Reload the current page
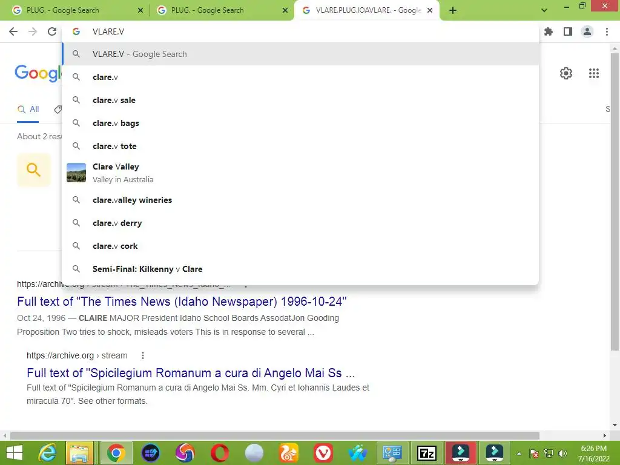Screen dimensions: 620x465 click(52, 31)
